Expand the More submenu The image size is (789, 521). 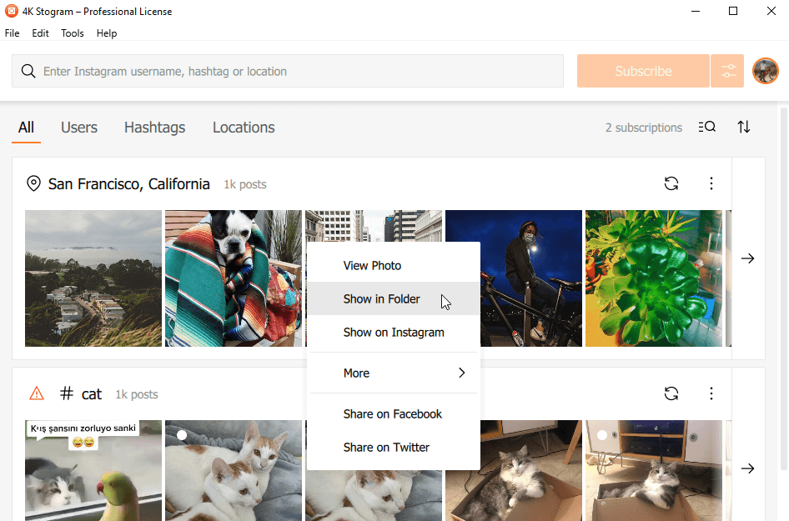pyautogui.click(x=394, y=373)
